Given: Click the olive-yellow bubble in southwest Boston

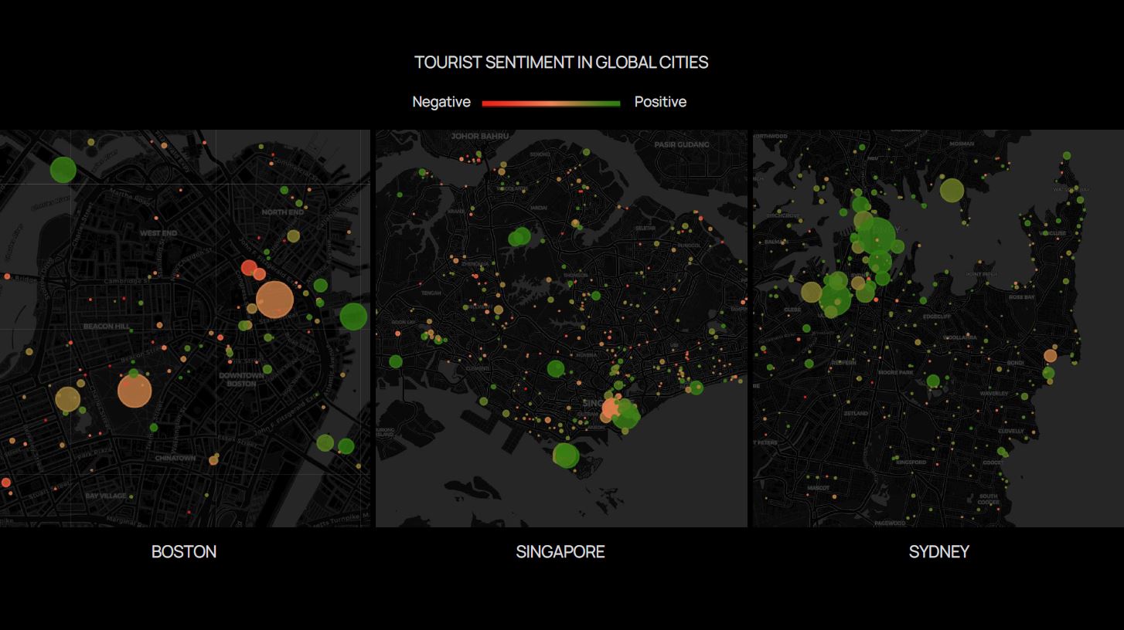Looking at the screenshot, I should point(67,399).
